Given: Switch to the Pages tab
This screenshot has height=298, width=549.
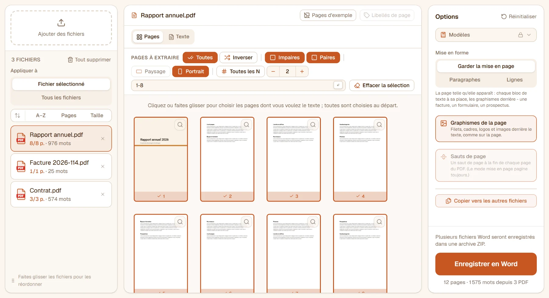Looking at the screenshot, I should click(x=148, y=37).
